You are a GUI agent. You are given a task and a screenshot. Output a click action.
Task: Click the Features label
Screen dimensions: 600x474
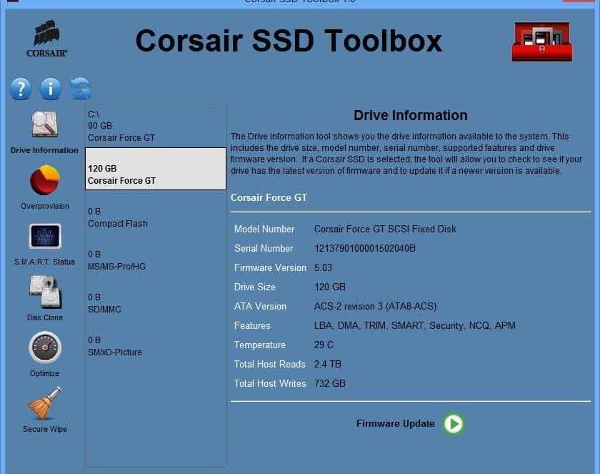tap(252, 325)
